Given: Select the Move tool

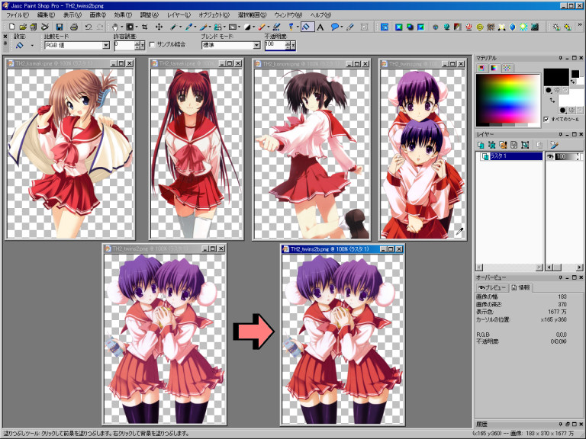Looking at the screenshot, I should tap(159, 27).
